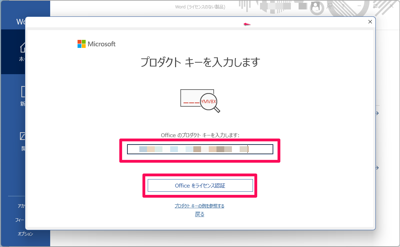Click the upper right arrow in the Word window
Viewport: 400px width, 247px height.
pyautogui.click(x=377, y=113)
